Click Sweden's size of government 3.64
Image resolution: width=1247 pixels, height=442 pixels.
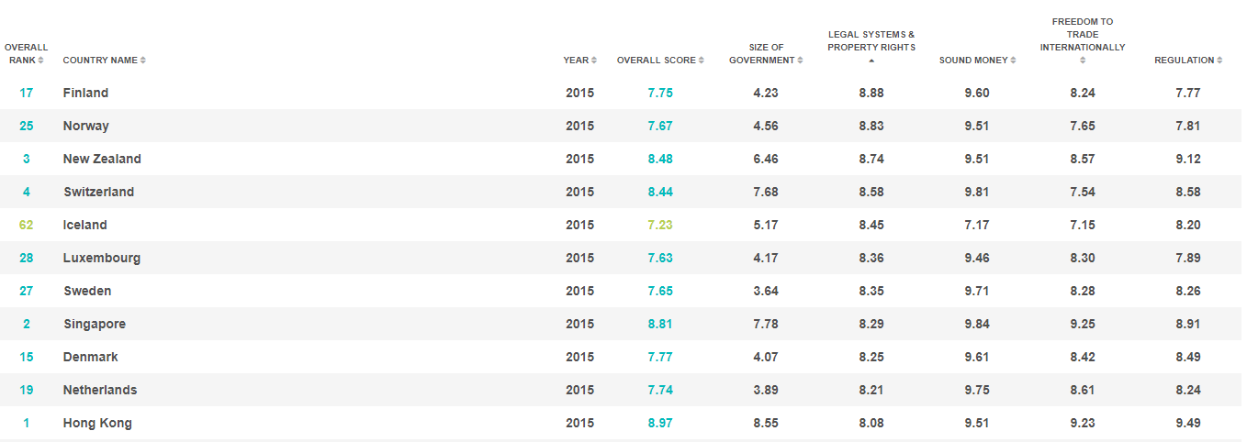click(x=766, y=291)
